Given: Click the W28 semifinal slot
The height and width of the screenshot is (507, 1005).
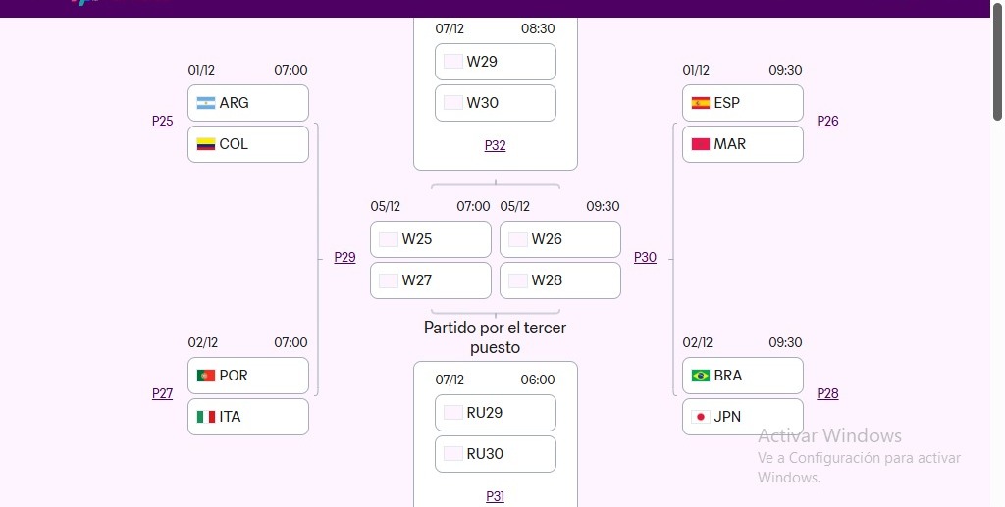Looking at the screenshot, I should click(560, 280).
